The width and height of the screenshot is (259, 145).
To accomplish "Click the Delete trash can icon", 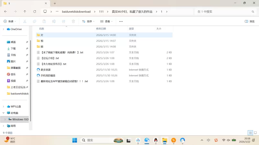I will click(73, 21).
